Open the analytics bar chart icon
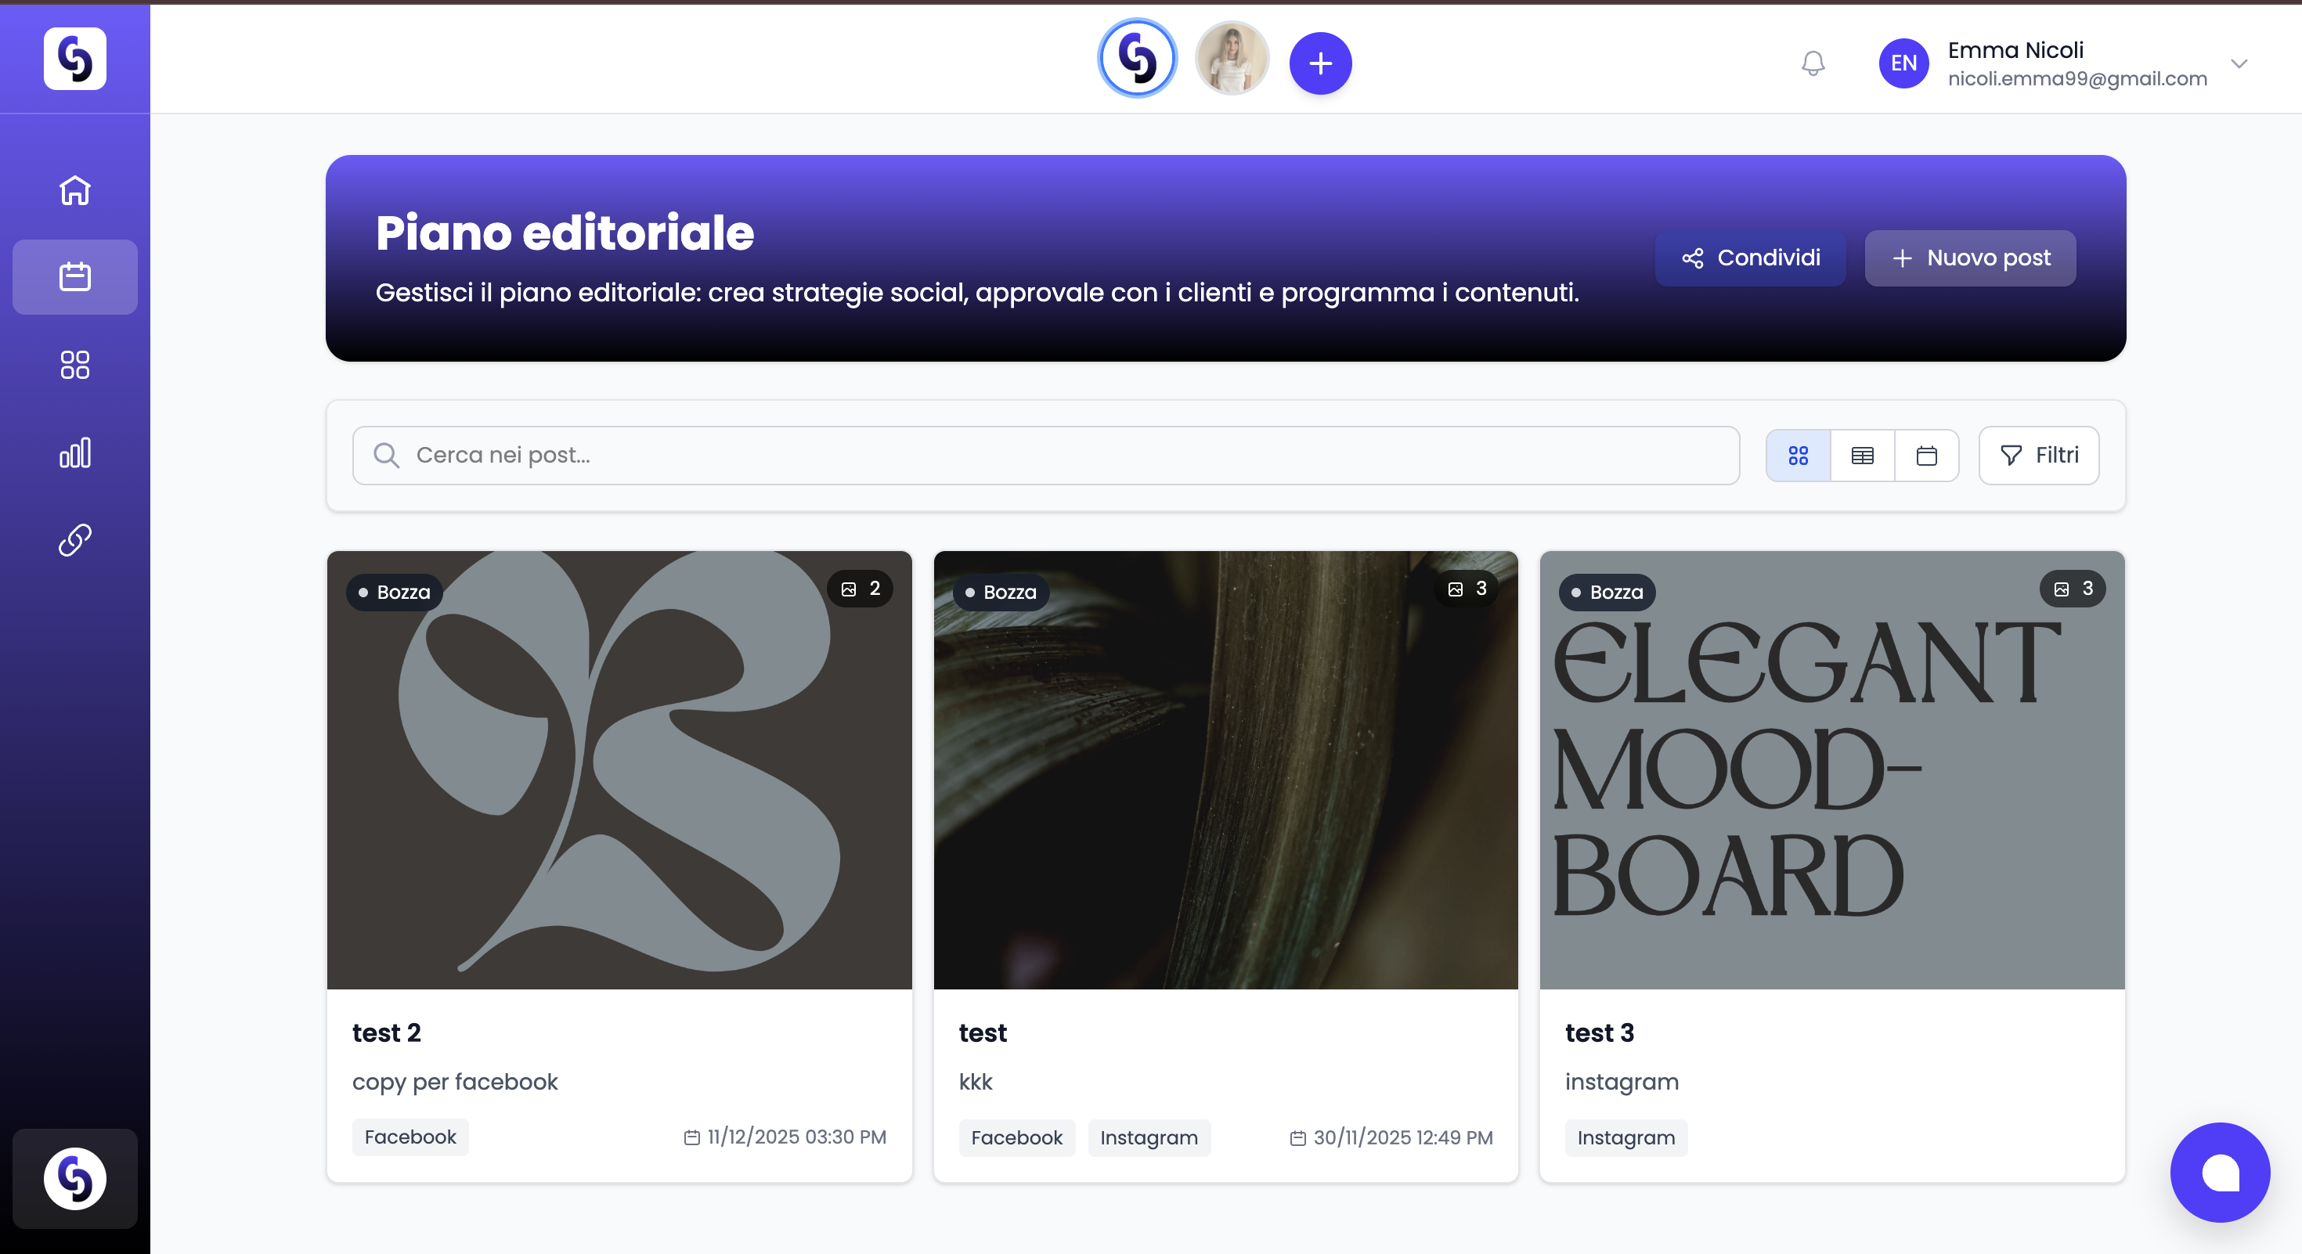Viewport: 2302px width, 1254px height. 75,452
